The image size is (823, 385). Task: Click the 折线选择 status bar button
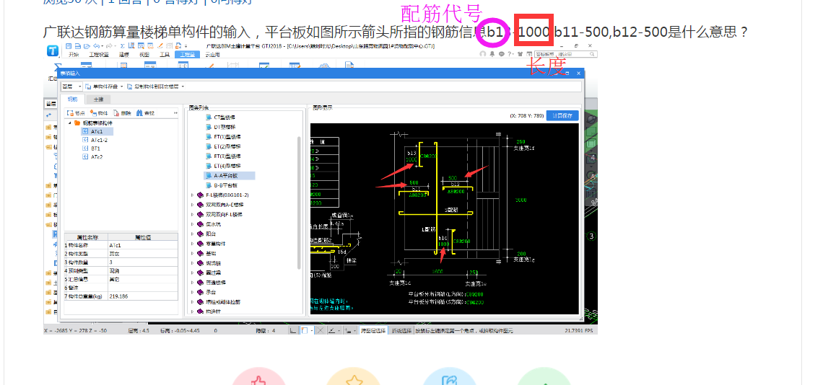(x=401, y=330)
